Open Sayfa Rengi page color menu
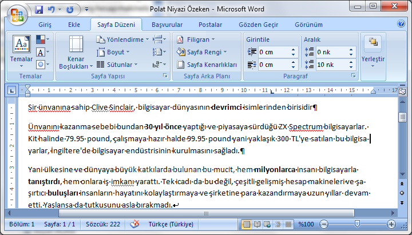412x235 pixels. click(201, 52)
